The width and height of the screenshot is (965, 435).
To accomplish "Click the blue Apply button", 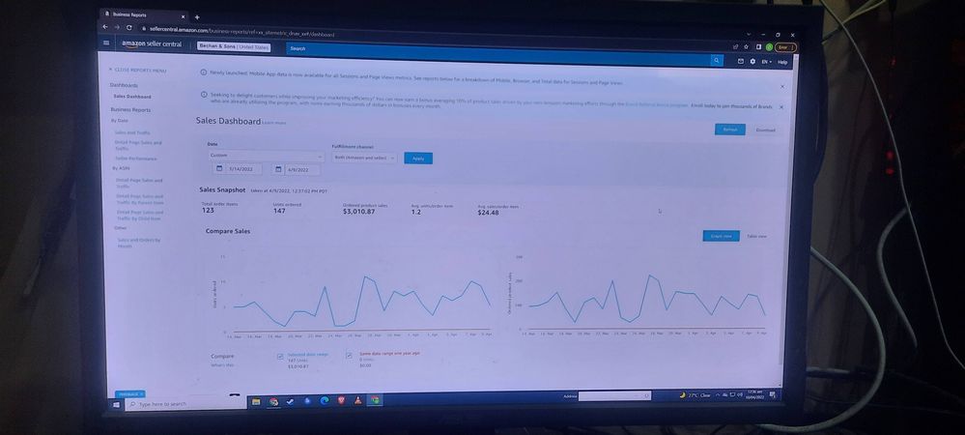I will click(x=418, y=159).
